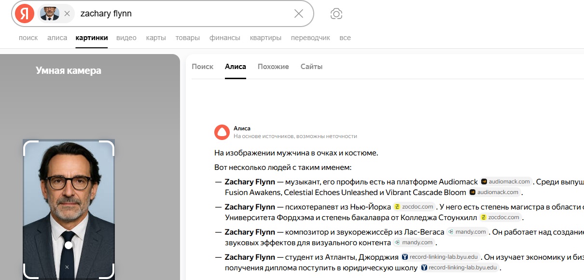Click the small x below the white dot
The width and height of the screenshot is (584, 280).
(67, 267)
